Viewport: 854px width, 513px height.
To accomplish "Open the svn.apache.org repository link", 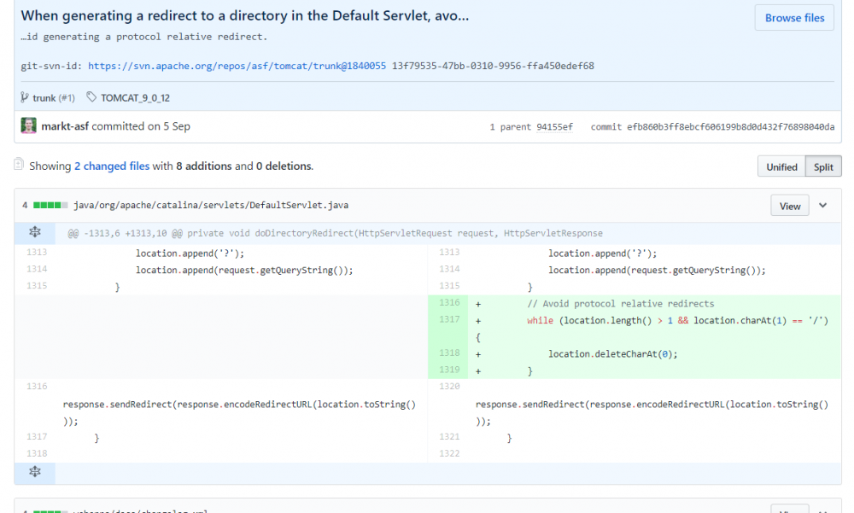I will point(237,66).
